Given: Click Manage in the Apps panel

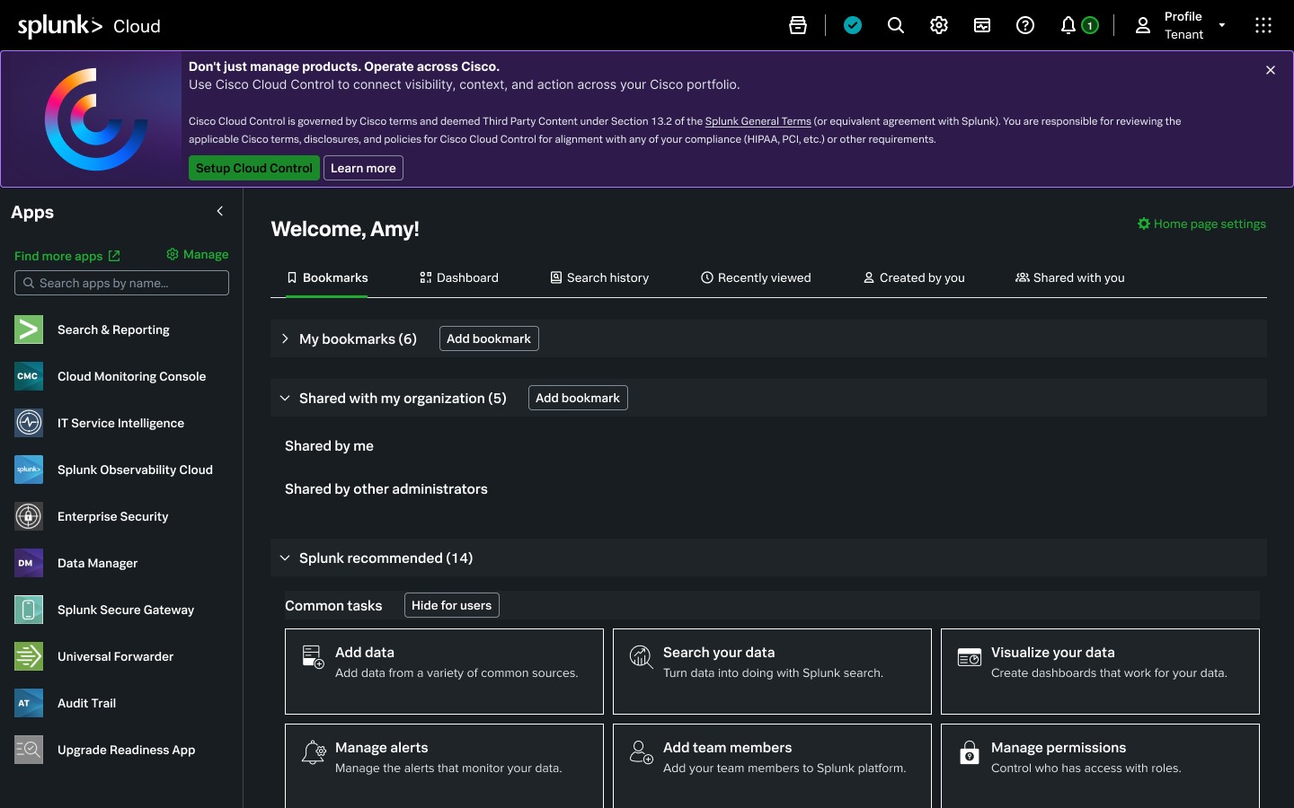Looking at the screenshot, I should click(198, 254).
